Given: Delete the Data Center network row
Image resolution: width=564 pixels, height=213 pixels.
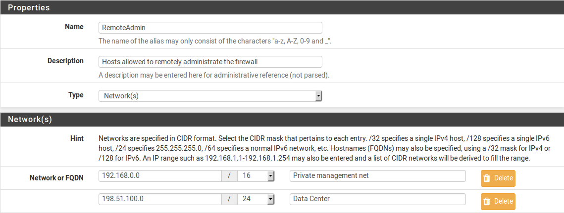Looking at the screenshot, I should pyautogui.click(x=498, y=201).
